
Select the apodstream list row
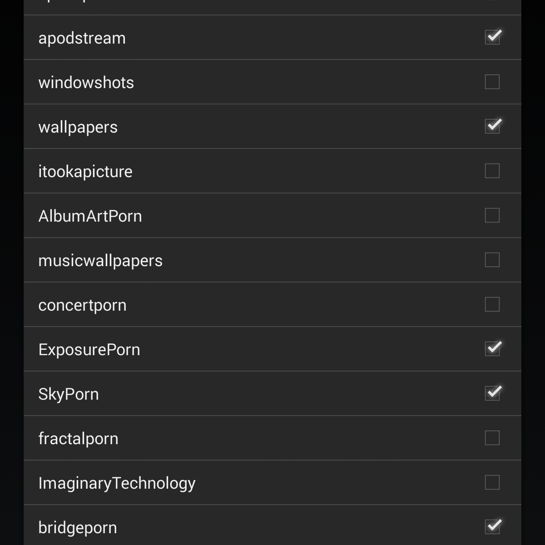pyautogui.click(x=82, y=38)
